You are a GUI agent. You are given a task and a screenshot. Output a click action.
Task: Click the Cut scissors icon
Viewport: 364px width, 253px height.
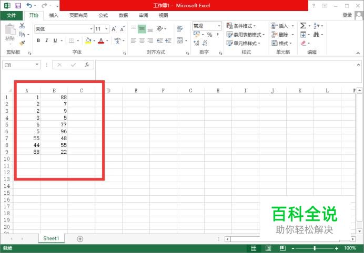coord(22,26)
